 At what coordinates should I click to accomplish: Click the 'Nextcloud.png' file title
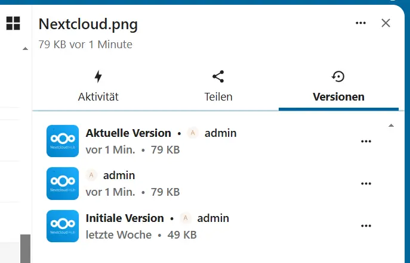tap(88, 24)
